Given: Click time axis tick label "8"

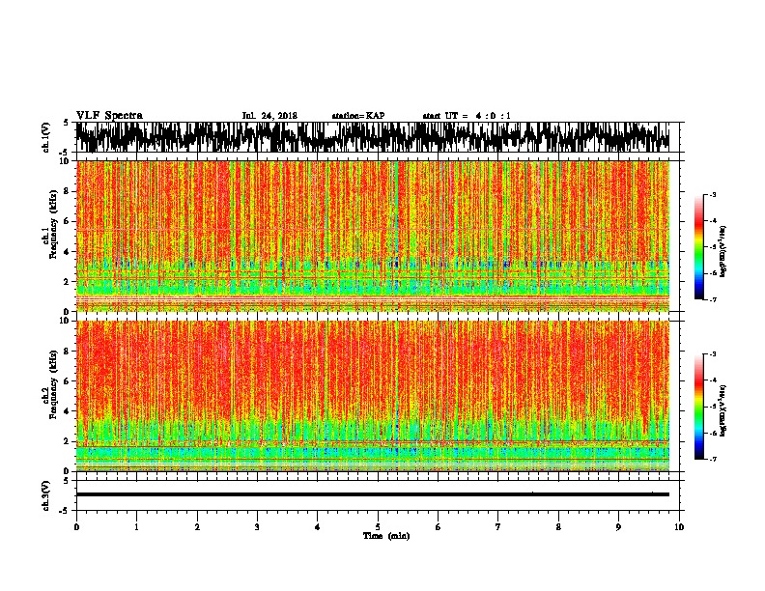Looking at the screenshot, I should pyautogui.click(x=558, y=527).
